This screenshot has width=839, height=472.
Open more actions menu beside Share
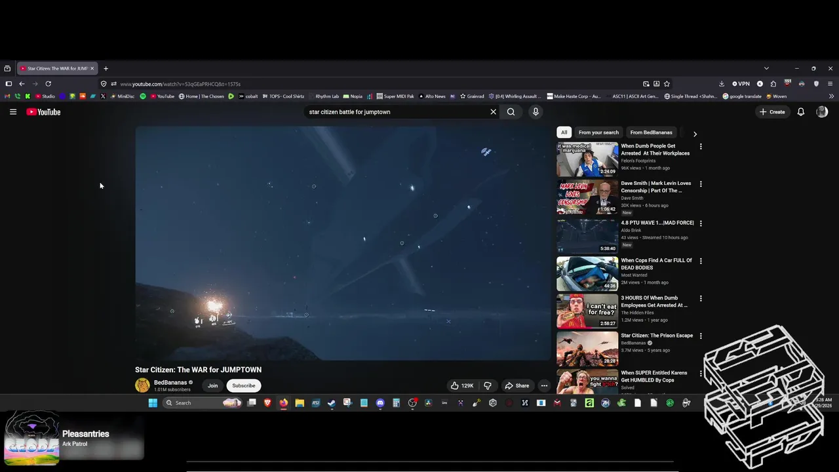(544, 385)
